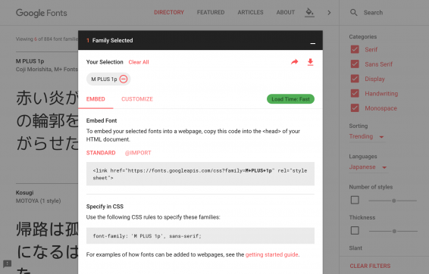Uncheck the Serif category checkbox
The width and height of the screenshot is (429, 274).
click(x=355, y=49)
